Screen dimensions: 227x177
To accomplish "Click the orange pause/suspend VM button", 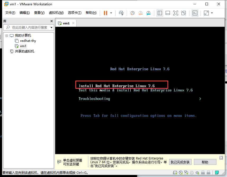I will pyautogui.click(x=106, y=13).
